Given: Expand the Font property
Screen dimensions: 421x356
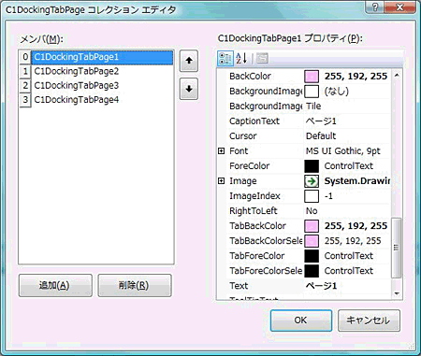Looking at the screenshot, I should [x=221, y=151].
